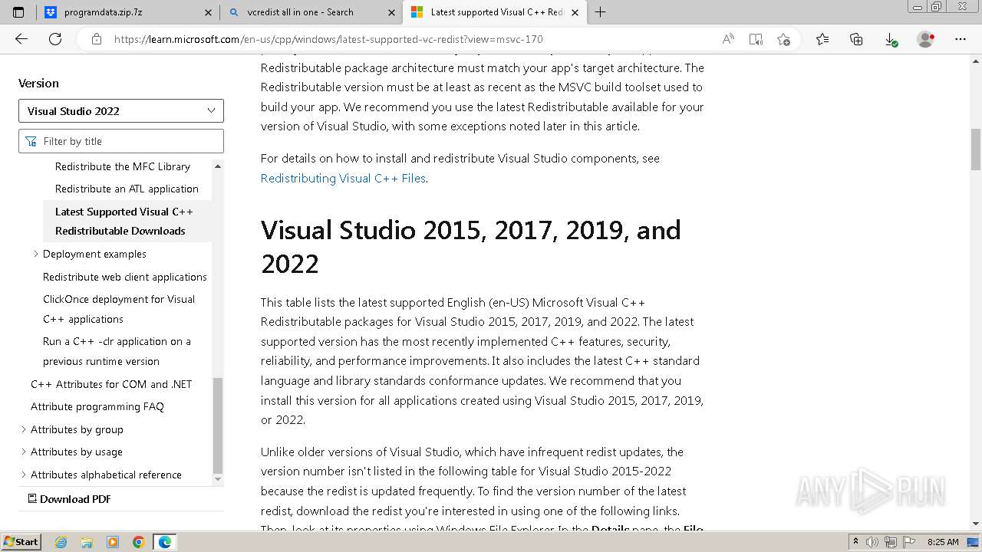Click Visual Studio 2015, 2017, 2019, and 2022 heading

point(471,247)
